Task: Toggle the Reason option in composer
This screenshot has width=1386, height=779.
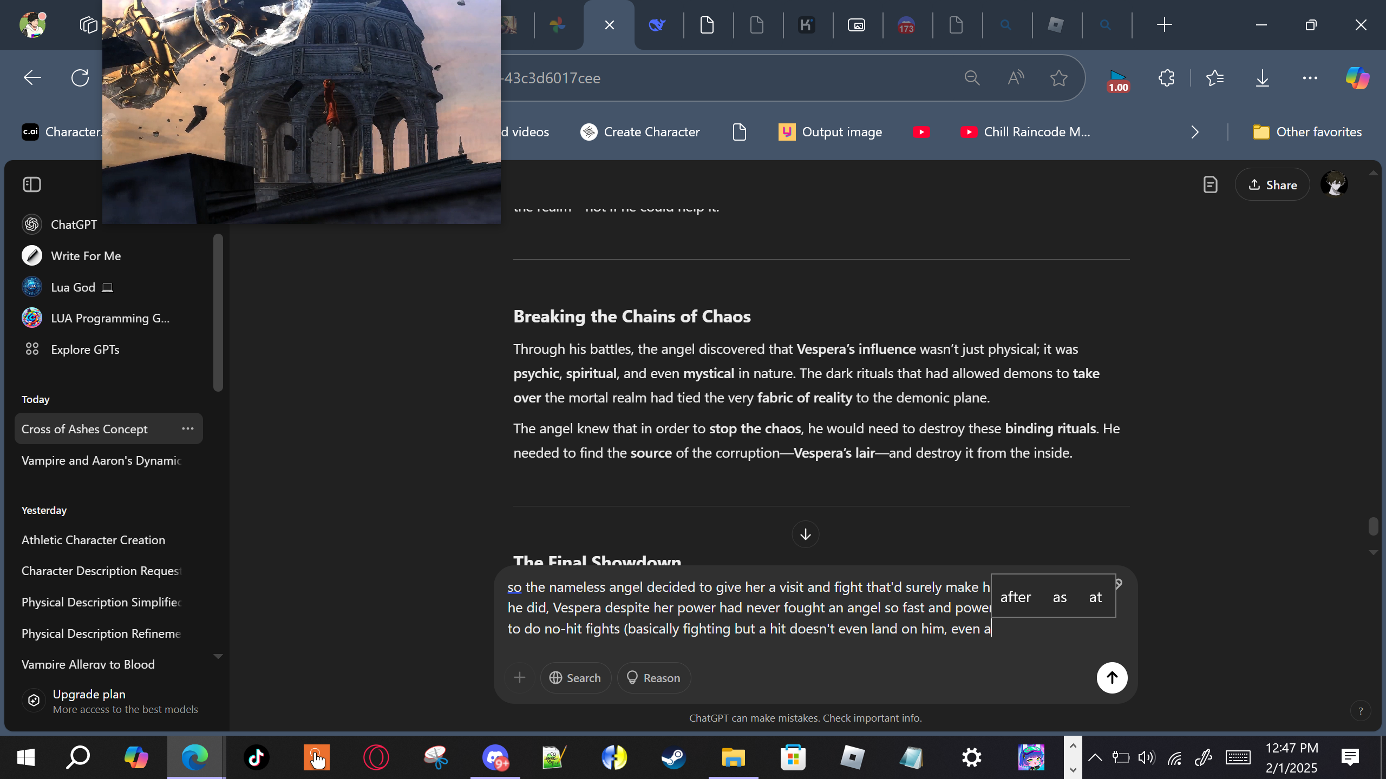Action: pos(653,677)
